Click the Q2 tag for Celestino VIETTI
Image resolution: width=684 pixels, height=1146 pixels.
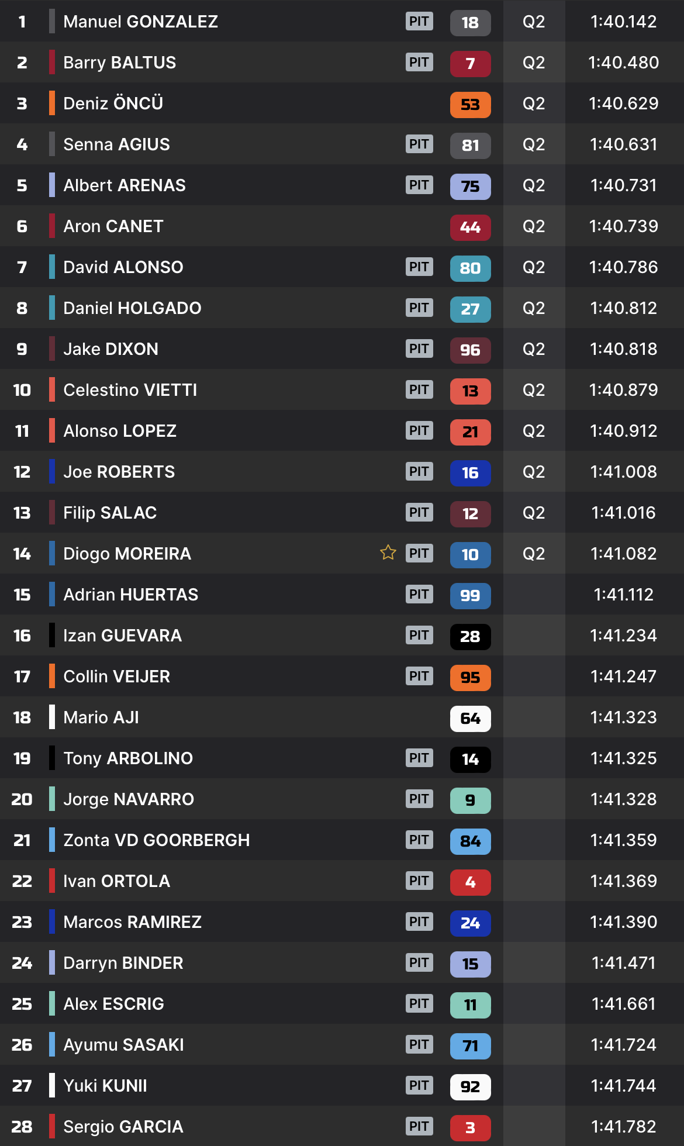coord(533,390)
